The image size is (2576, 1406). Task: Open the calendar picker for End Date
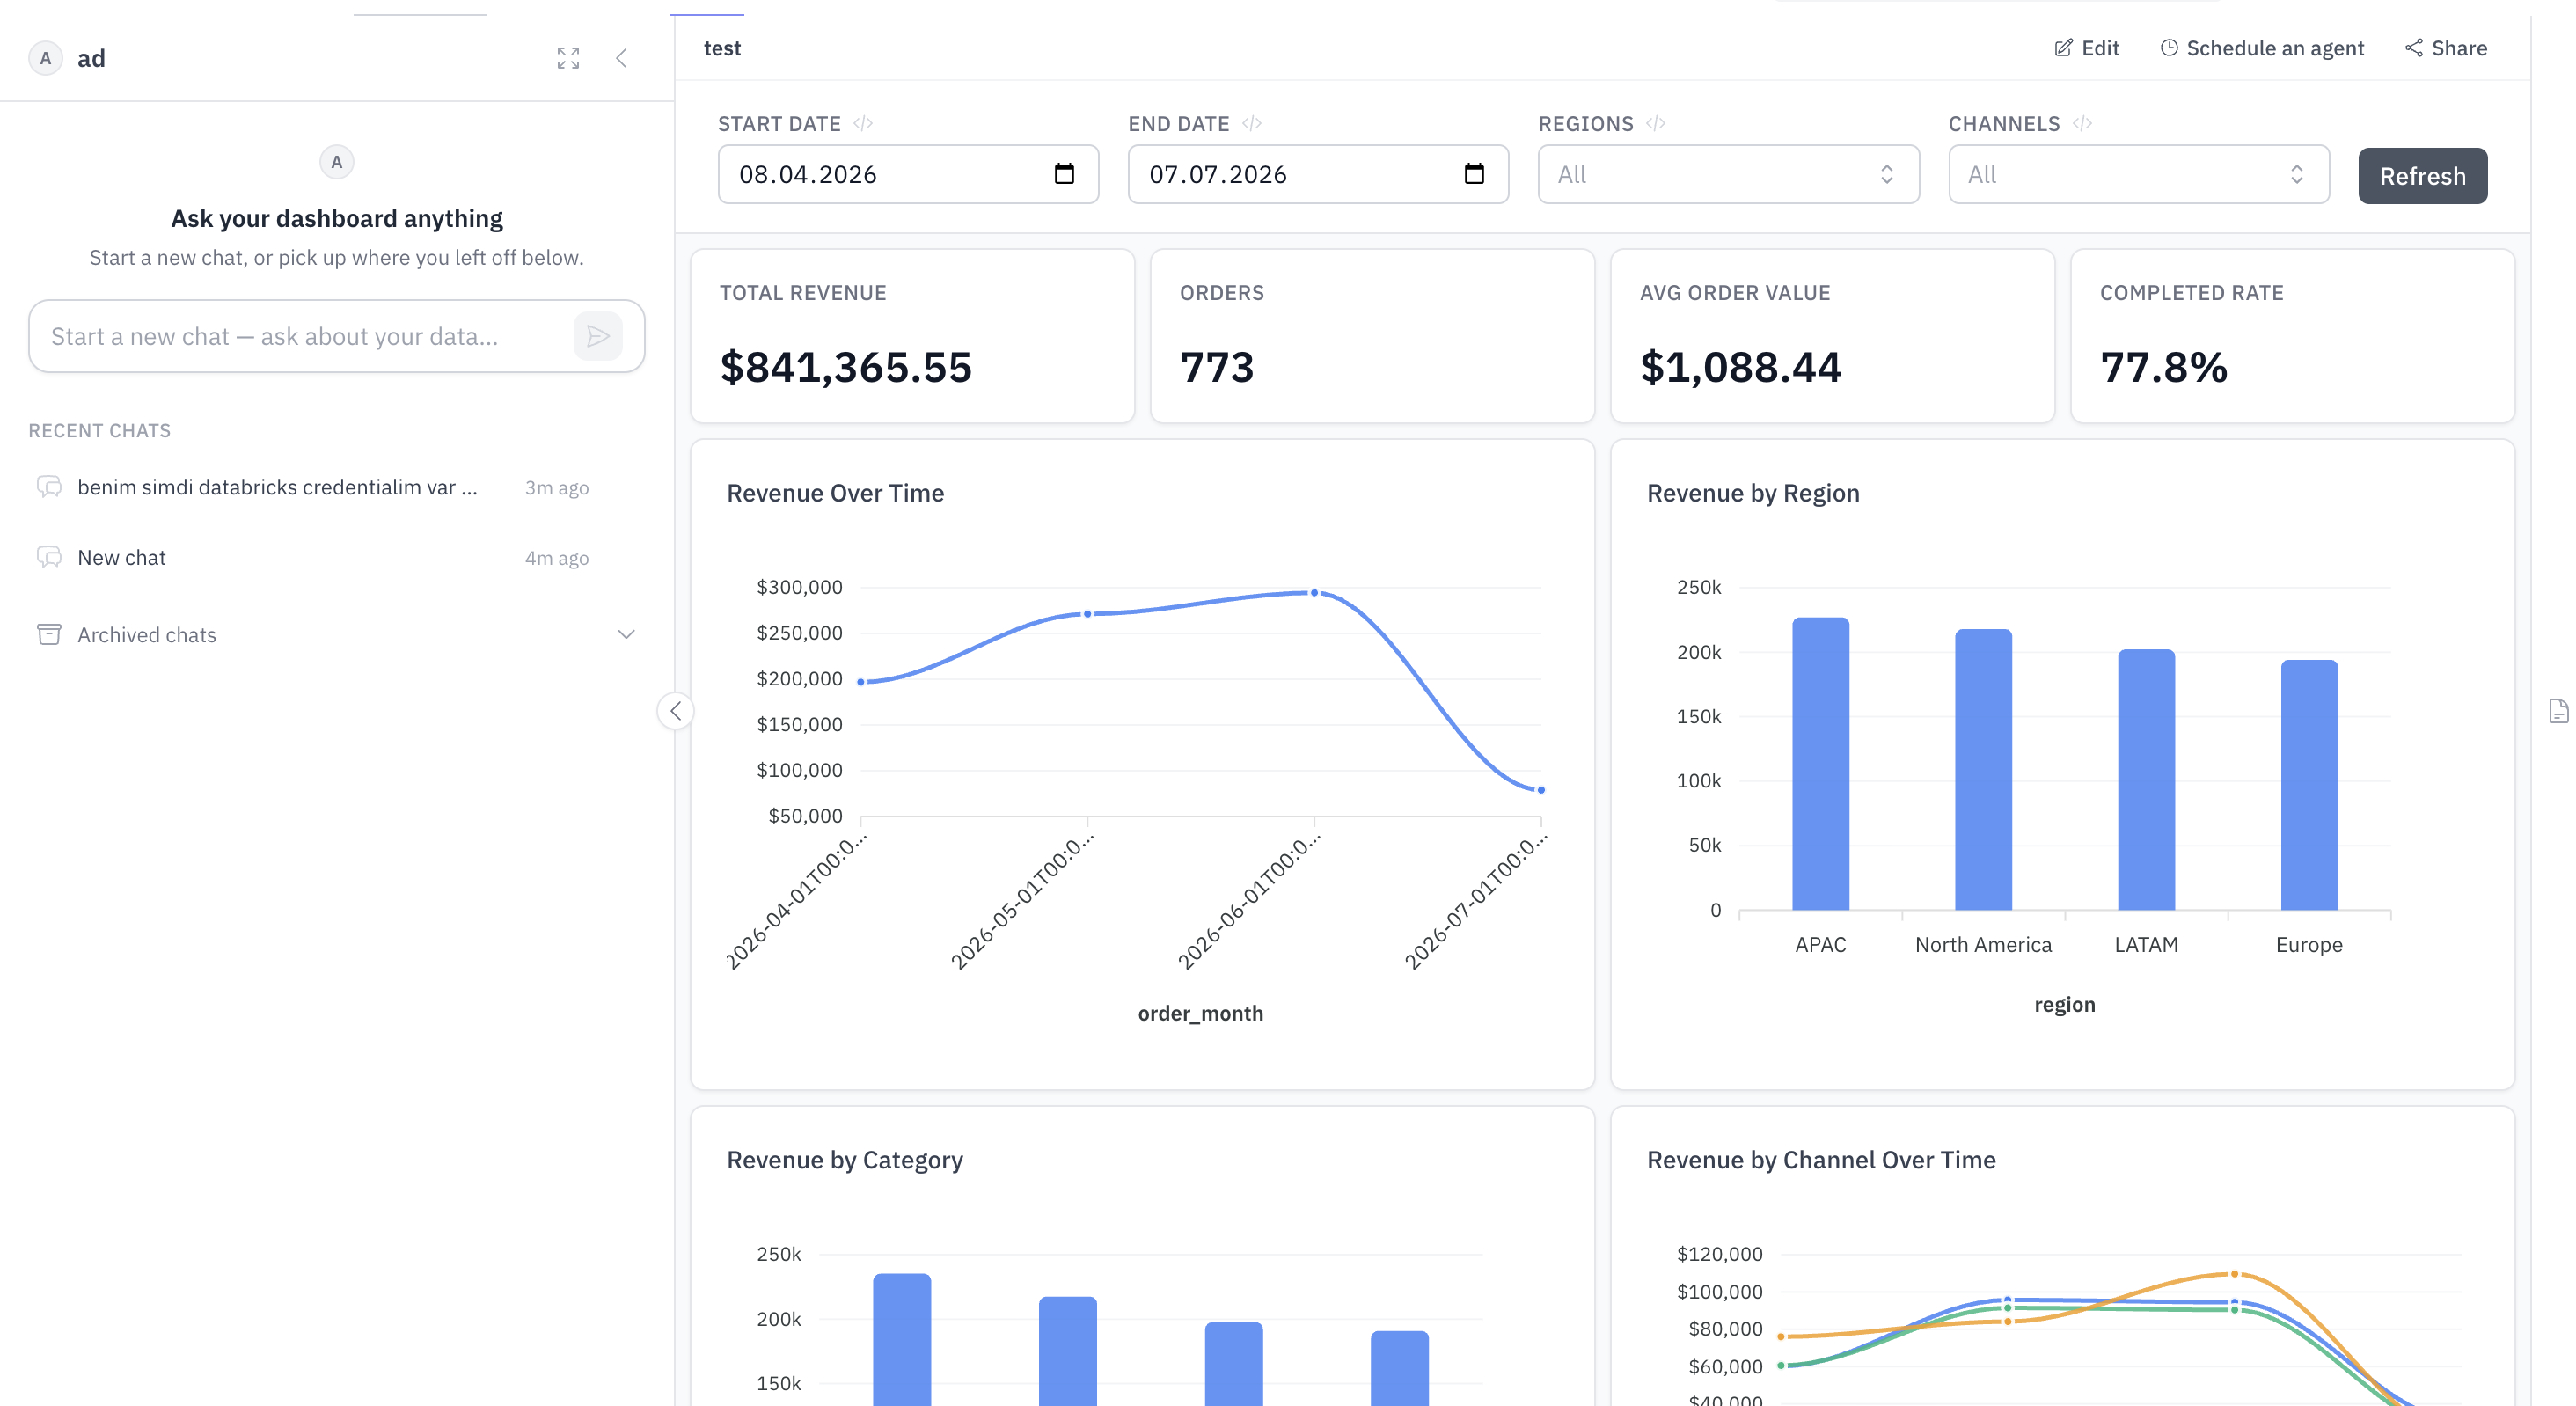coord(1474,174)
